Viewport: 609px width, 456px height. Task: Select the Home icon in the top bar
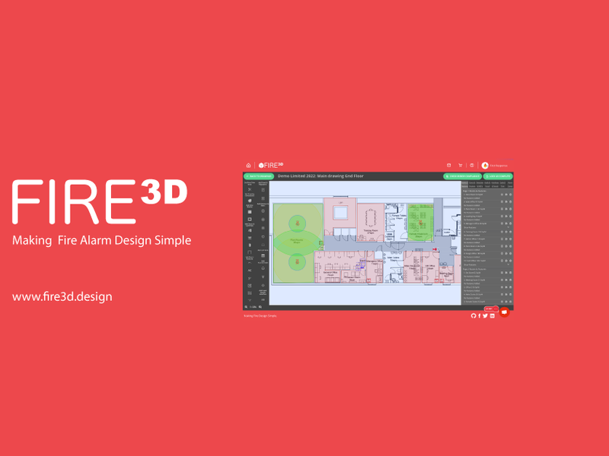[x=248, y=163]
